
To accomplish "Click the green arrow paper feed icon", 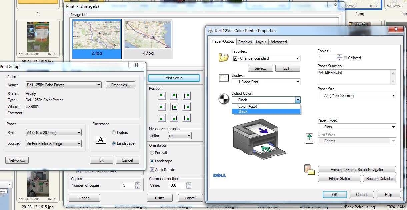I will [x=309, y=139].
